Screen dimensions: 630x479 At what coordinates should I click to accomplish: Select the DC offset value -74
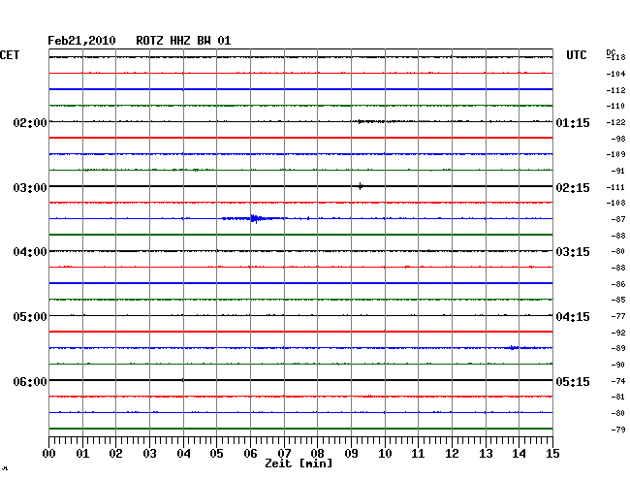pyautogui.click(x=618, y=381)
